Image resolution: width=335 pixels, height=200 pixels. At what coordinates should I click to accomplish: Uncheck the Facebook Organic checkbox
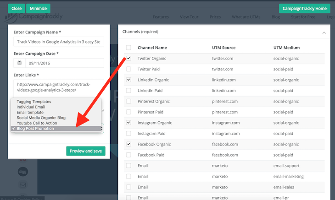click(x=128, y=144)
